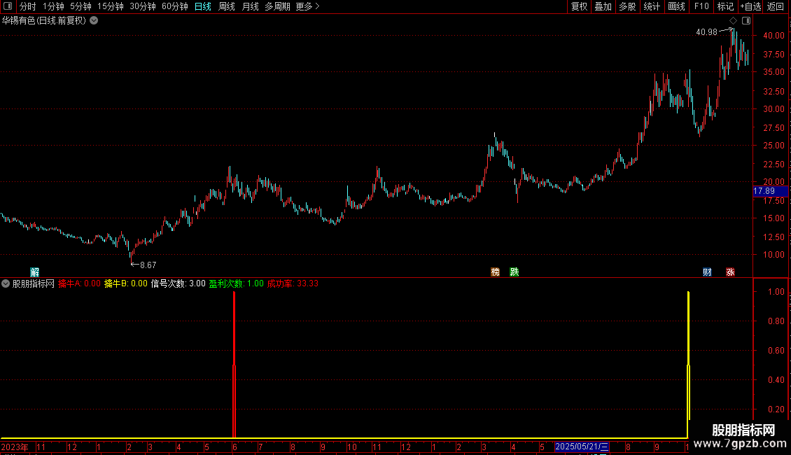The image size is (791, 455).
Task: Click the red signal bar in indicator panel
Action: click(x=234, y=364)
